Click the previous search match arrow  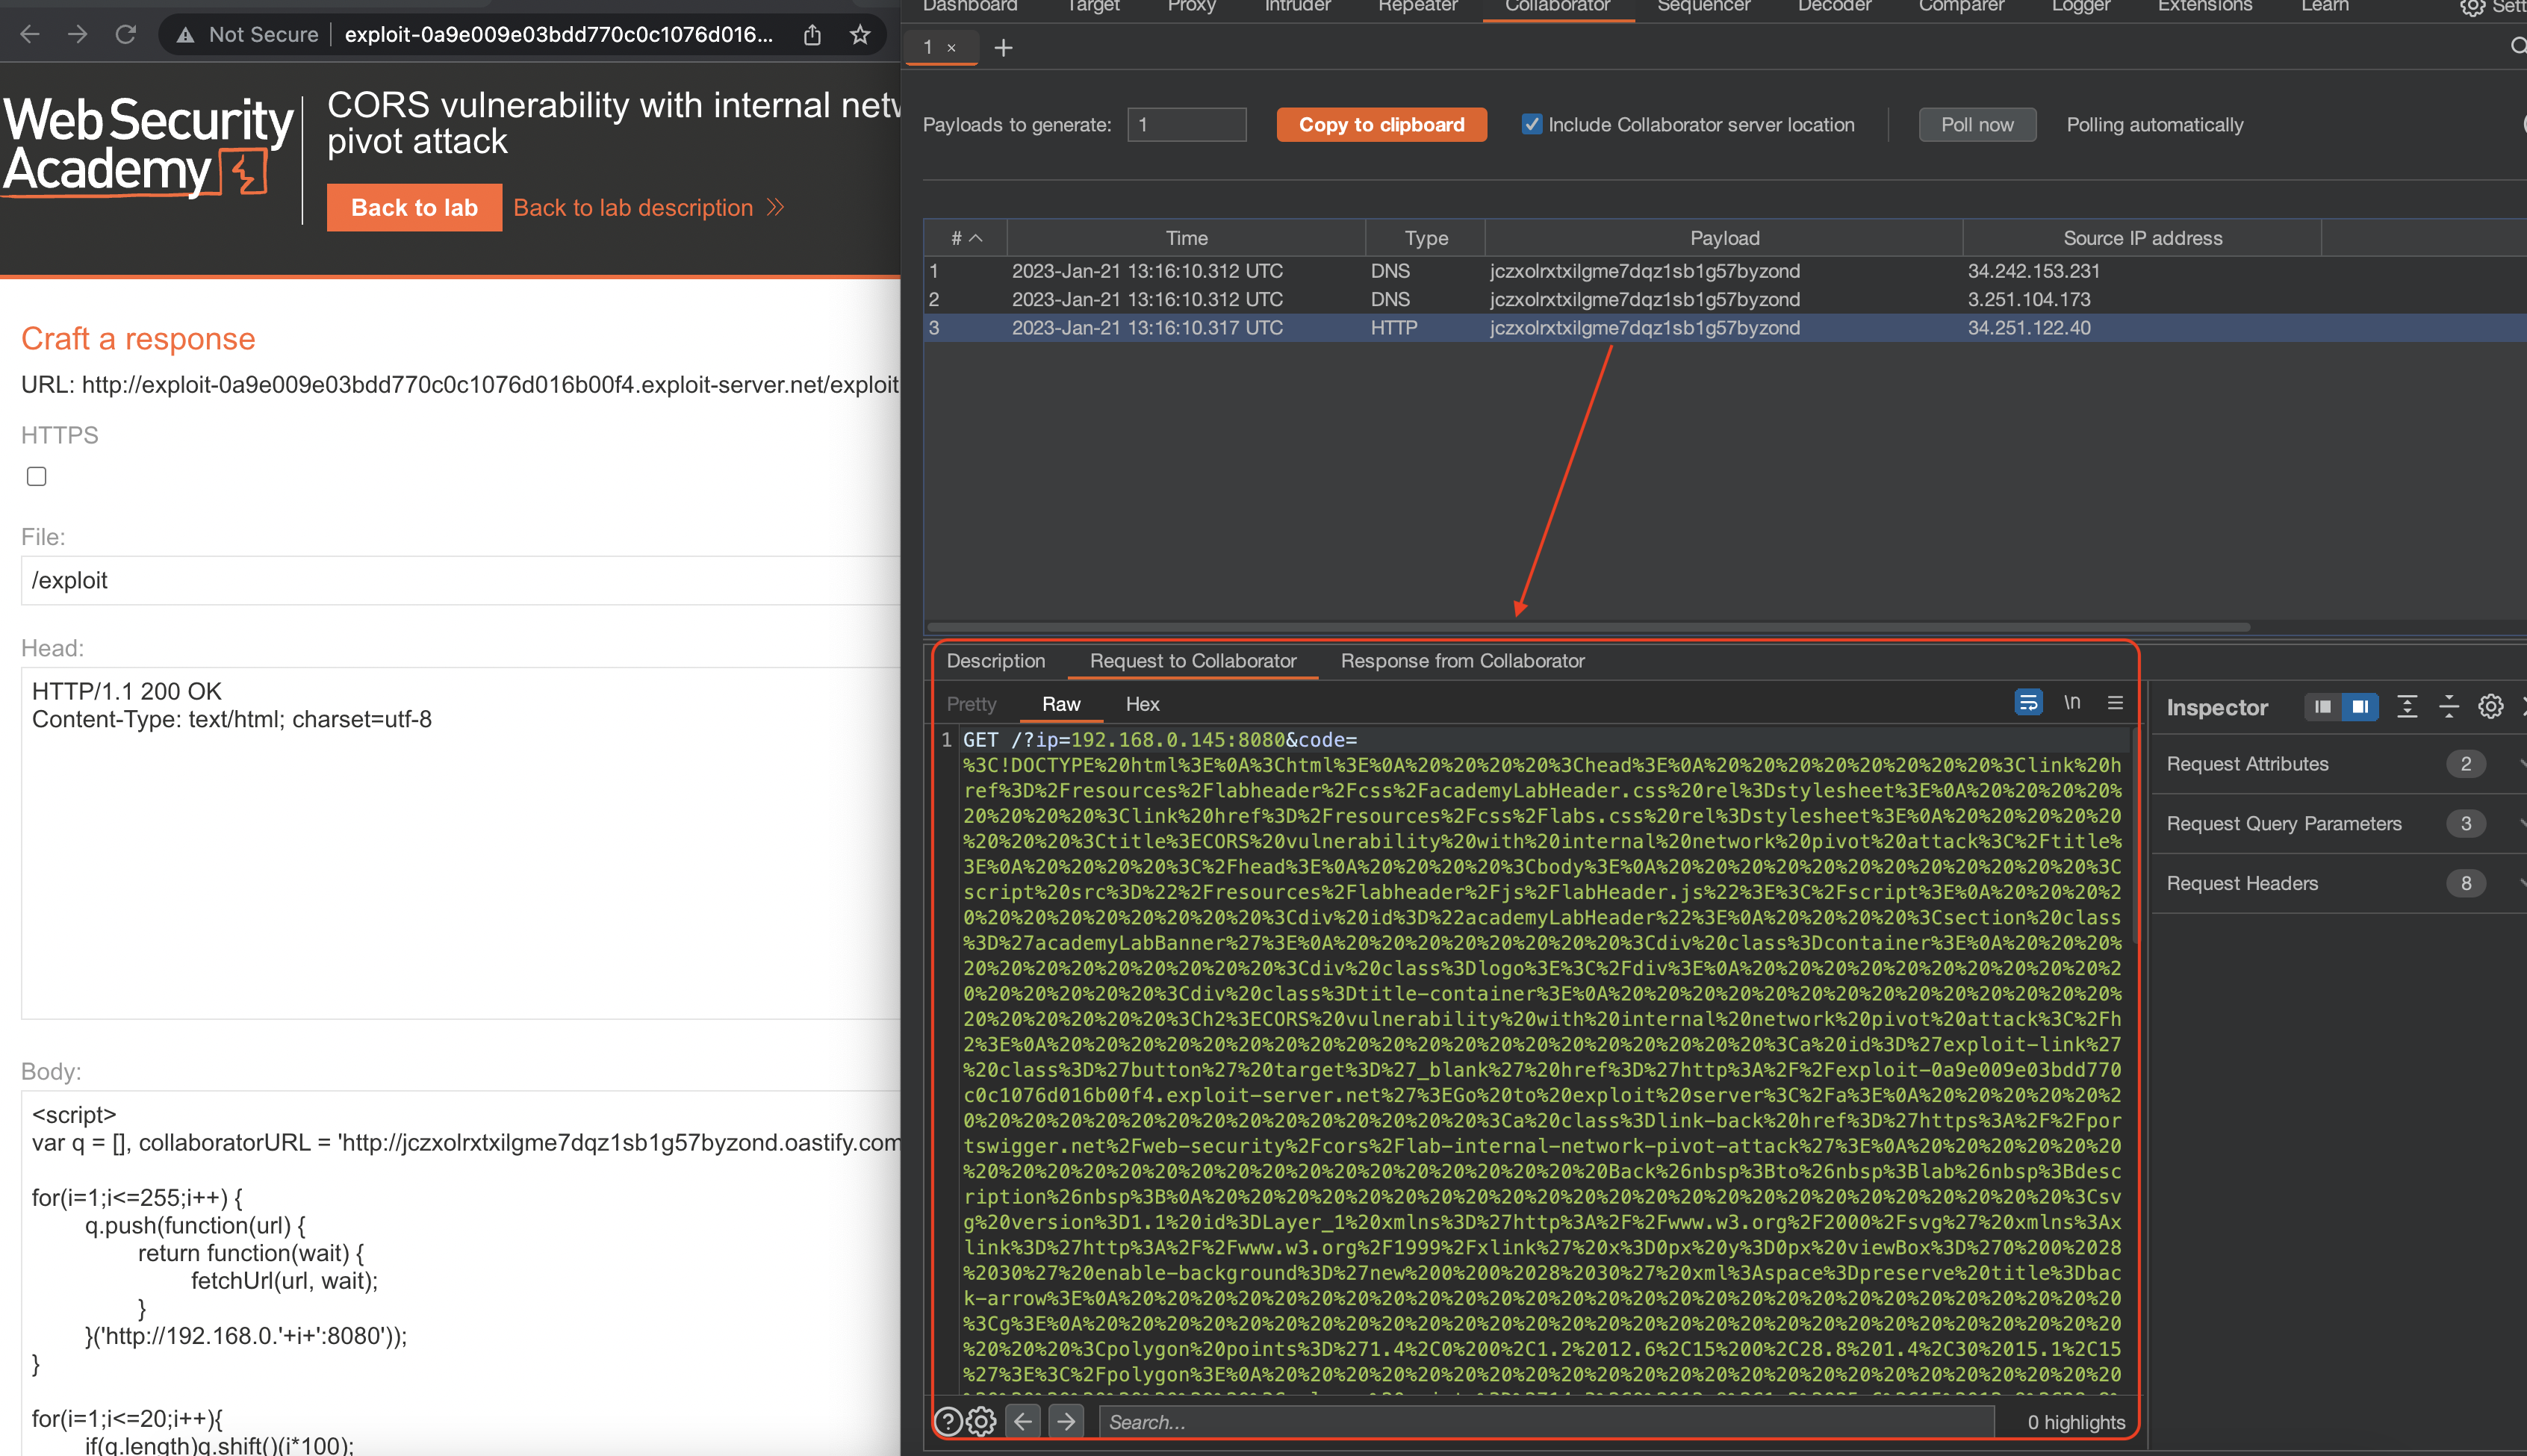click(x=1023, y=1421)
